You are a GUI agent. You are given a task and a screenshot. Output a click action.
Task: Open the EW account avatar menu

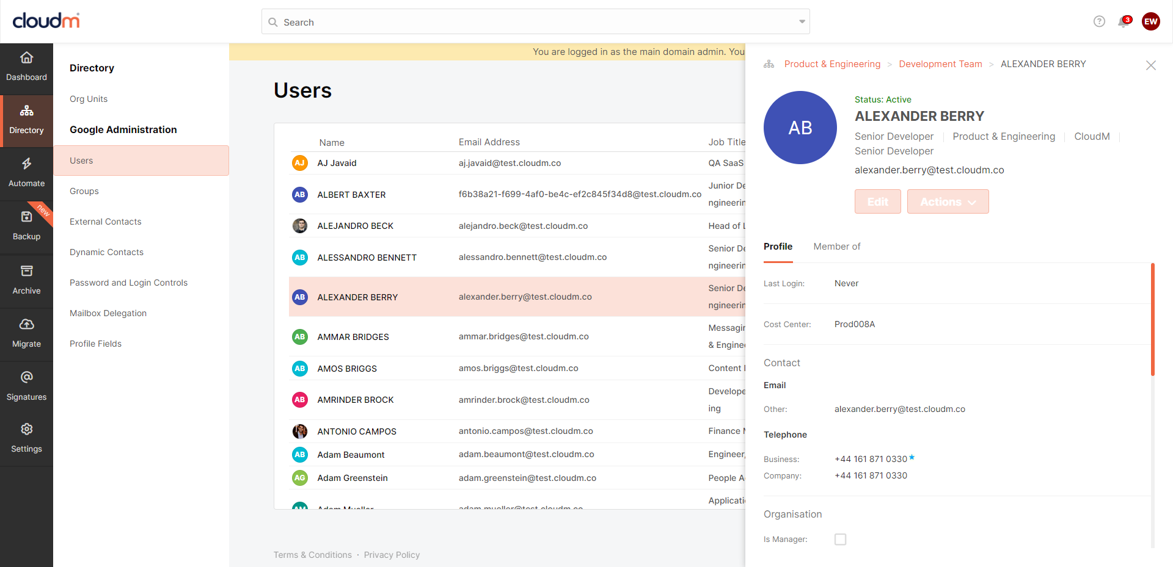pos(1151,21)
